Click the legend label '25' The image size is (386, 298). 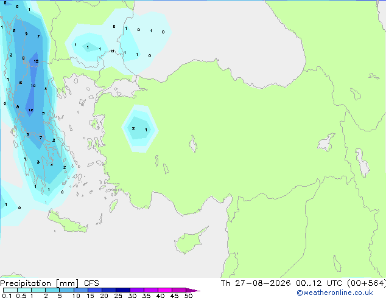pos(118,296)
